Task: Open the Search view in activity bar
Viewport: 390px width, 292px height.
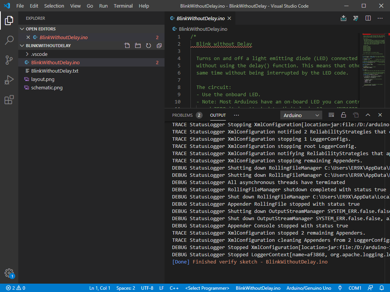Action: point(9,40)
